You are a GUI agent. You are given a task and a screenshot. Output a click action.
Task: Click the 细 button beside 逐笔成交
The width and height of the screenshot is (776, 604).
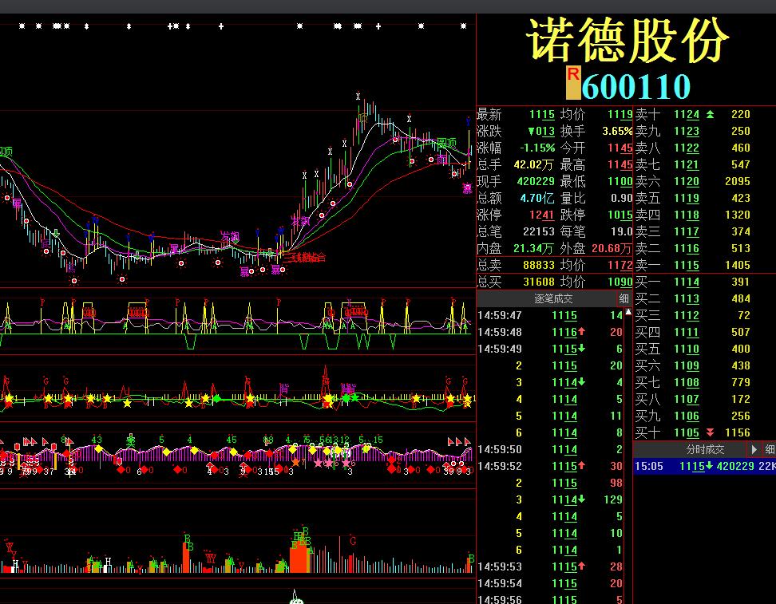(624, 298)
